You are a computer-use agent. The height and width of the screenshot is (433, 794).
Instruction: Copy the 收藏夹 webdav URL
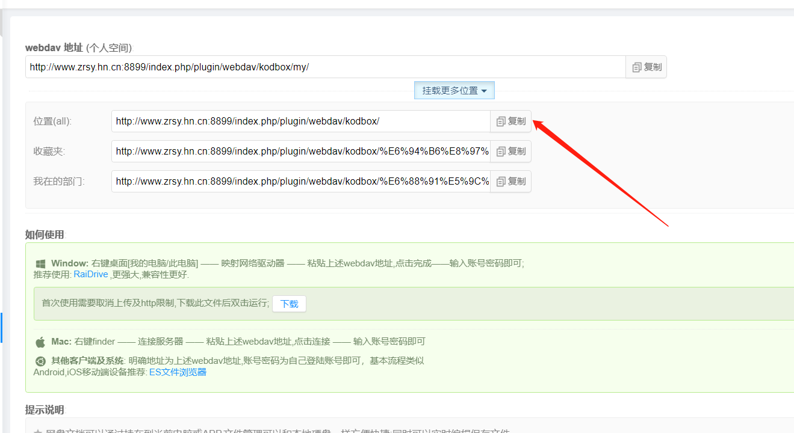pyautogui.click(x=510, y=151)
